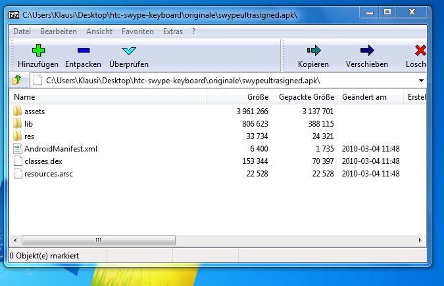The height and width of the screenshot is (286, 444).
Task: Click the Kopieren arrow icon
Action: pyautogui.click(x=314, y=51)
